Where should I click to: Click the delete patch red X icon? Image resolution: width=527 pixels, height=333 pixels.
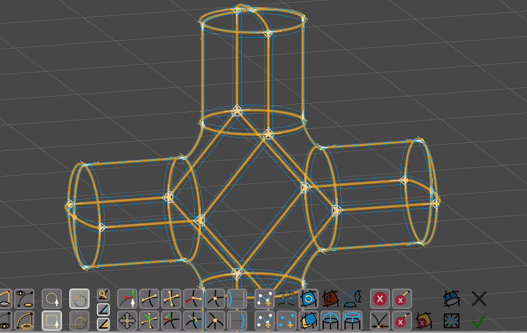424,321
